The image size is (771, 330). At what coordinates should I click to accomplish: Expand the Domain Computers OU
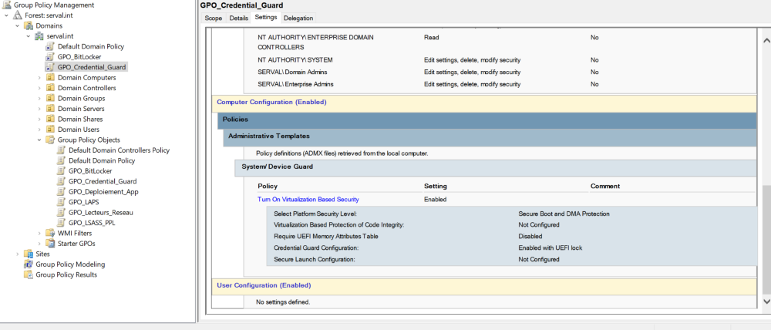point(39,78)
